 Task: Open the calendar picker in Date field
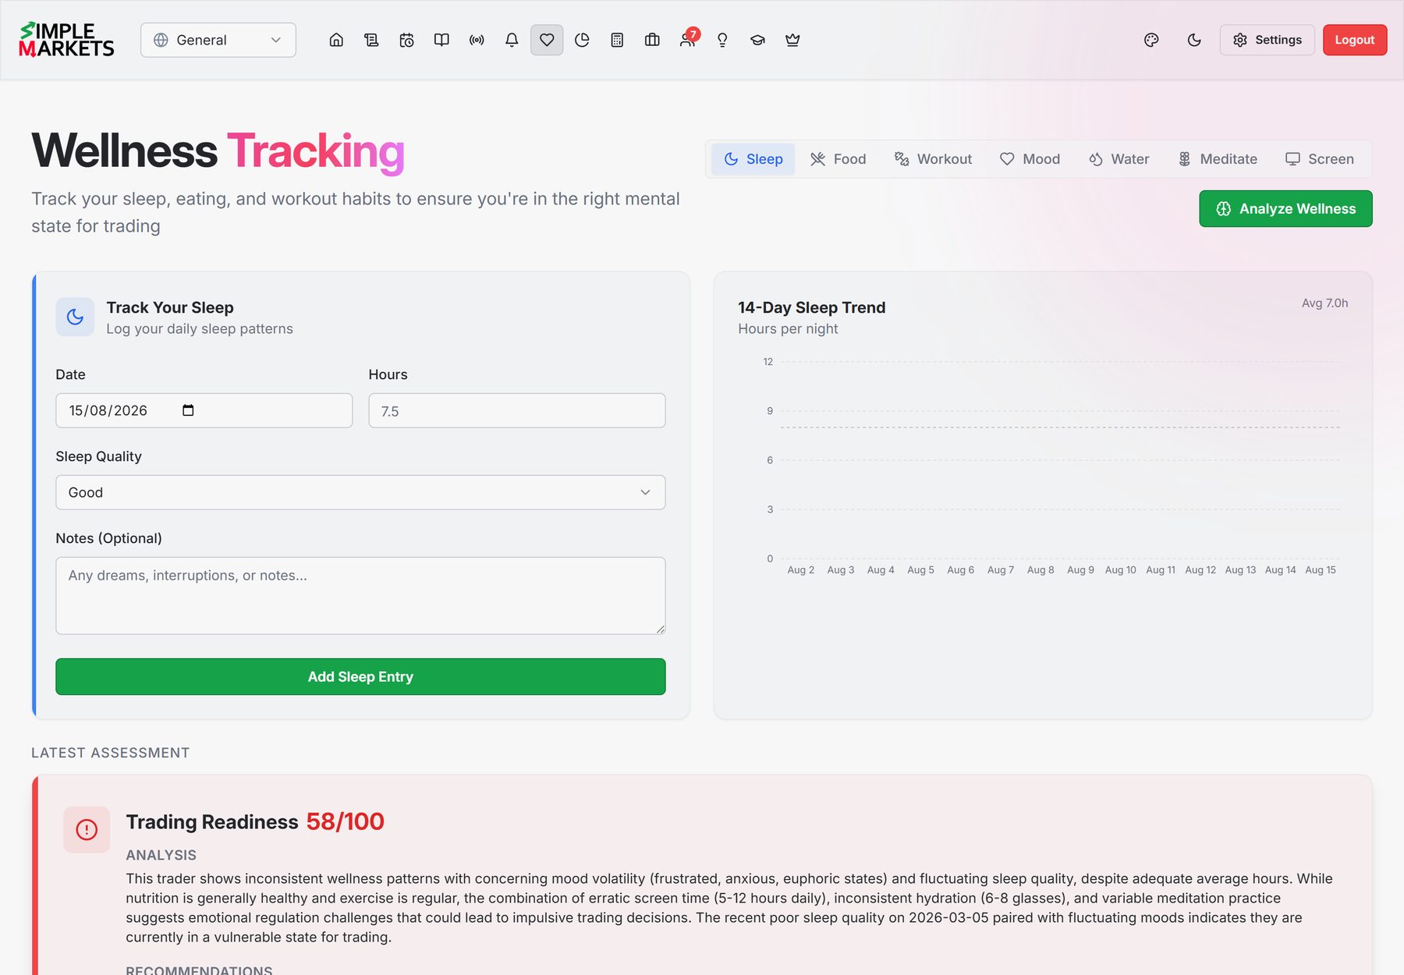click(x=188, y=410)
